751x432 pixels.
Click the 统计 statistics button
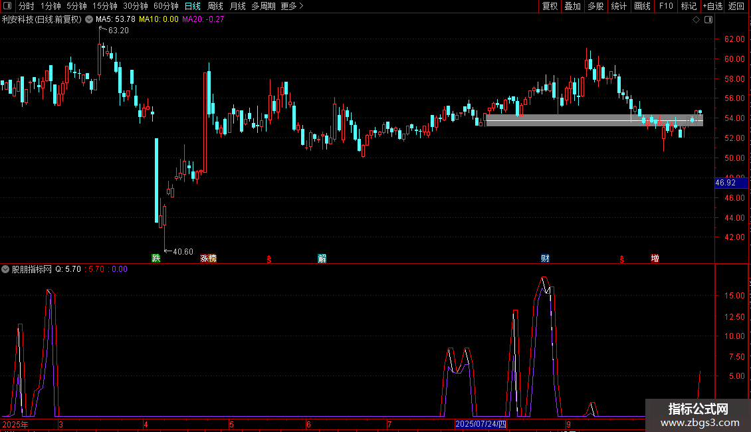pos(618,6)
